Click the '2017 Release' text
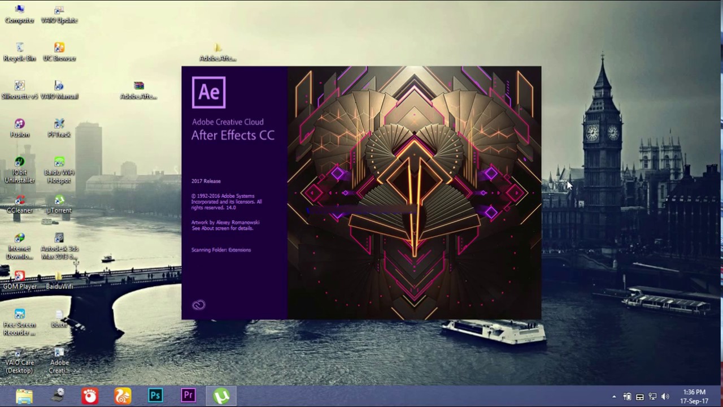This screenshot has height=407, width=723. pos(206,181)
